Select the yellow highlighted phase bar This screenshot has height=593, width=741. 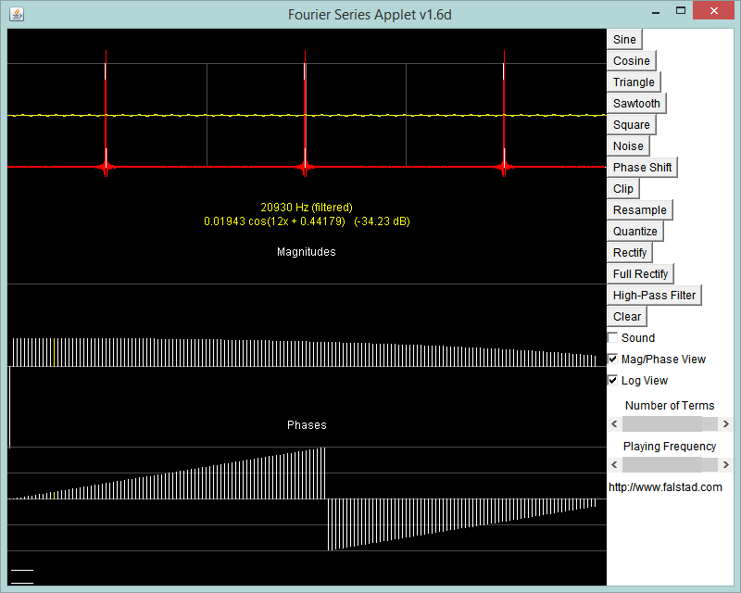[55, 495]
